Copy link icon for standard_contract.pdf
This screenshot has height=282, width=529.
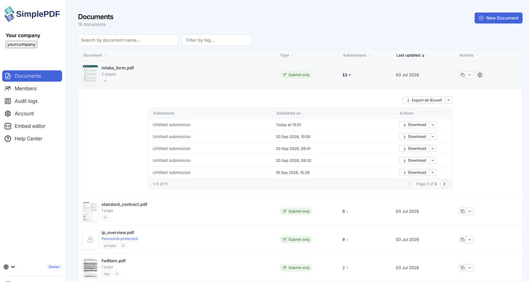click(462, 211)
